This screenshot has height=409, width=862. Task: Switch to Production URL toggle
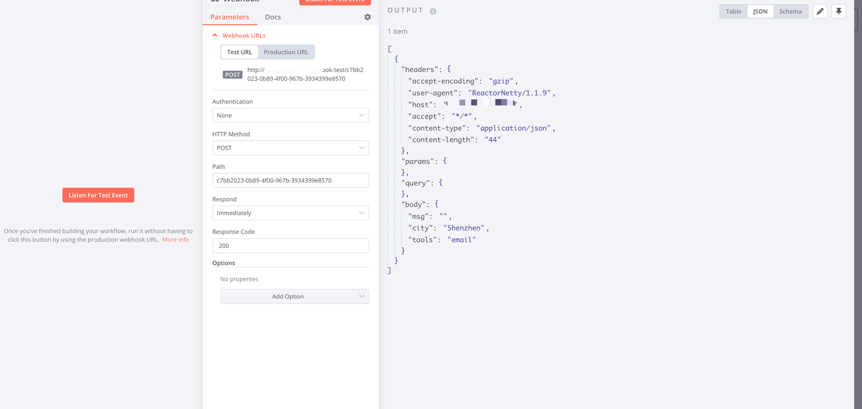coord(286,52)
